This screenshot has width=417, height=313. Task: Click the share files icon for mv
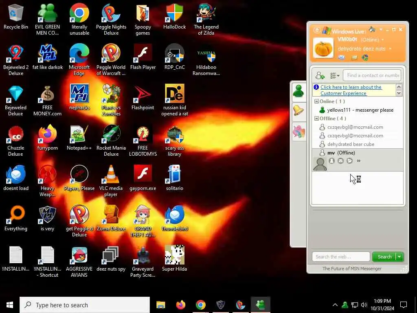click(350, 161)
